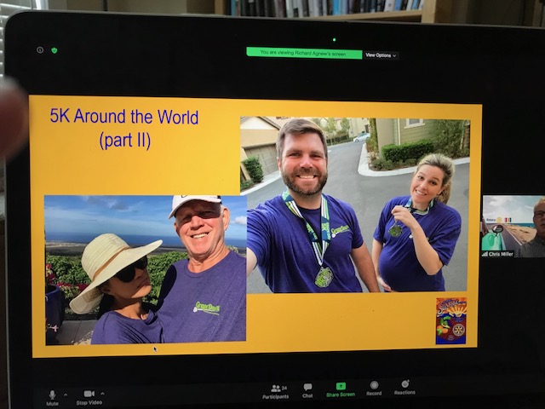Open video options arrow beside Stop Video

point(102,394)
